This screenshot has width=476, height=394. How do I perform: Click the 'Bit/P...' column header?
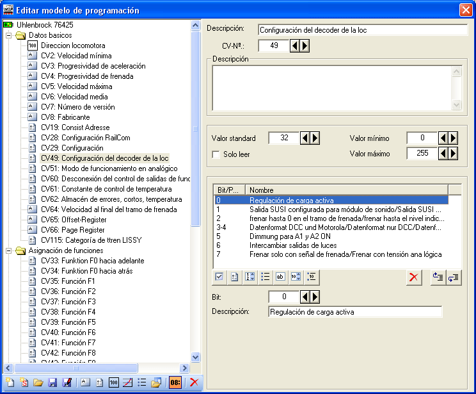pos(229,190)
